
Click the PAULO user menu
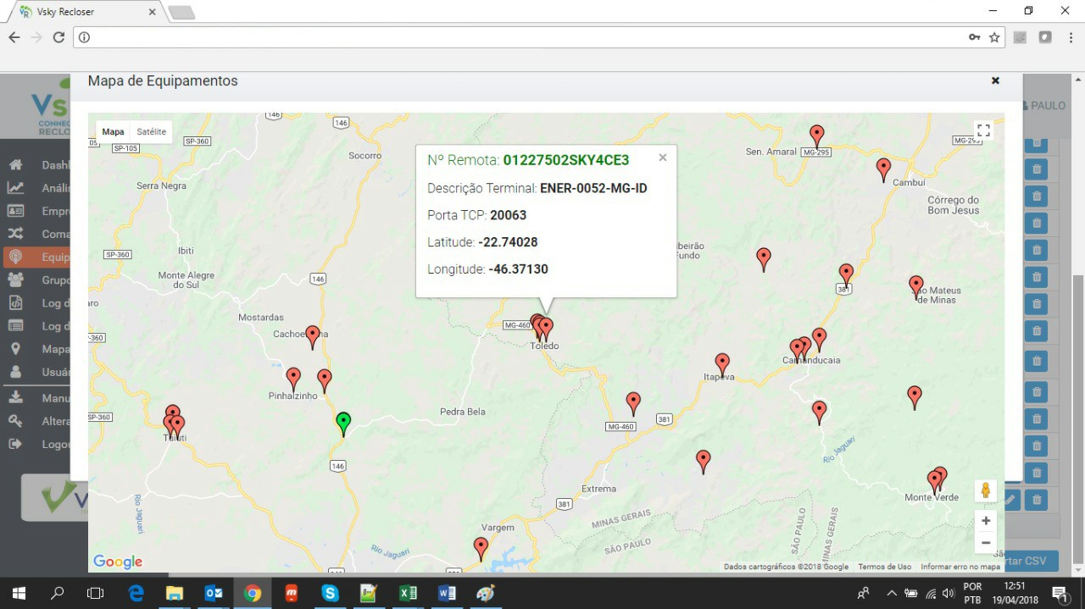click(1044, 106)
